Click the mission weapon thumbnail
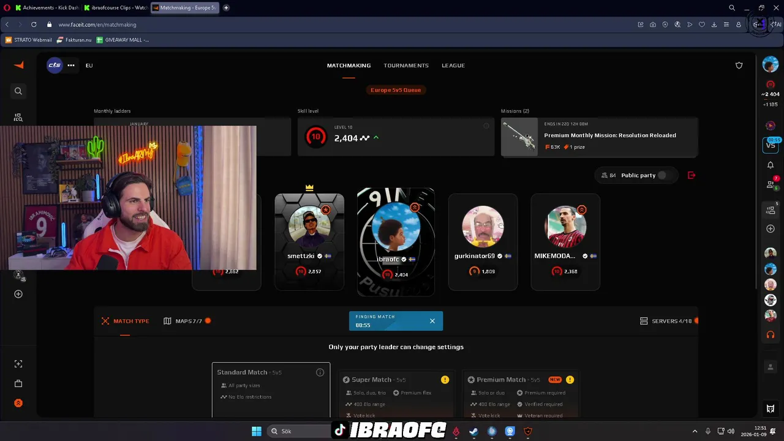This screenshot has width=784, height=441. click(x=519, y=138)
